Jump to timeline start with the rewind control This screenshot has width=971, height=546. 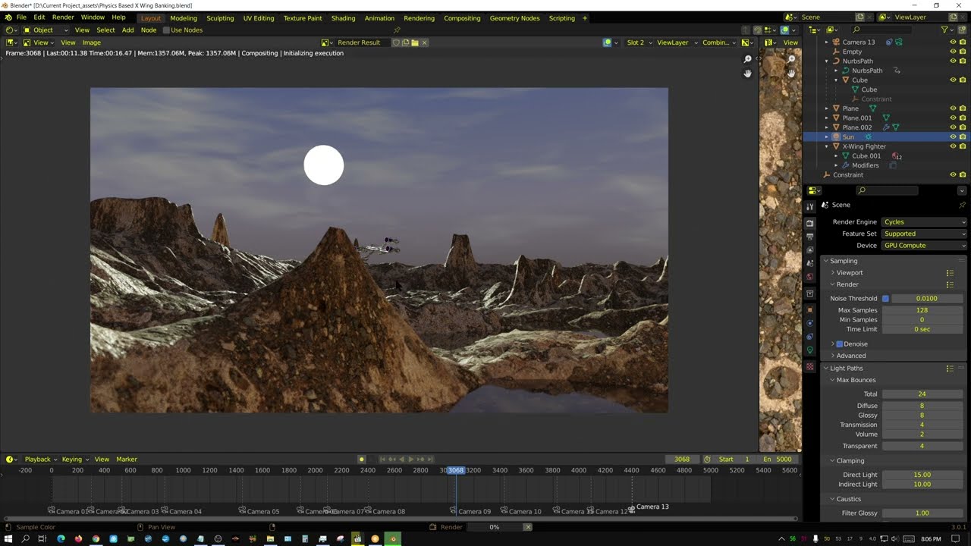point(383,459)
